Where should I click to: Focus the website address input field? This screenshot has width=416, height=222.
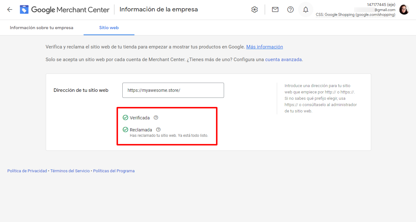point(173,90)
